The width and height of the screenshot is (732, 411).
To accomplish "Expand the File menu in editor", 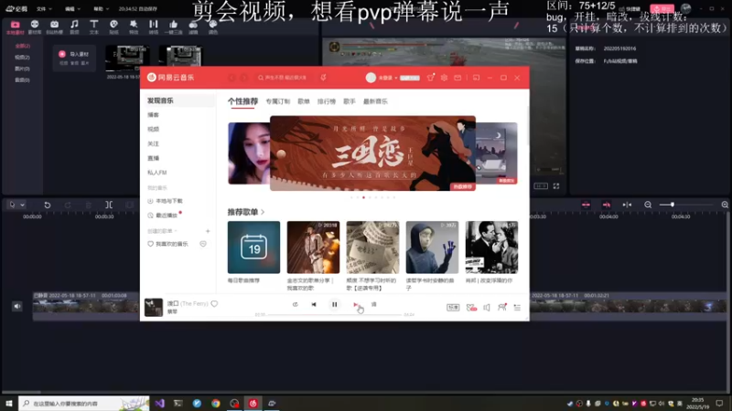I will tap(44, 9).
